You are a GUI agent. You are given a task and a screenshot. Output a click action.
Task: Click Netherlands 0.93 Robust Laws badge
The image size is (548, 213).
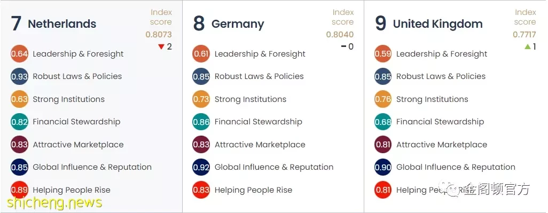[19, 76]
